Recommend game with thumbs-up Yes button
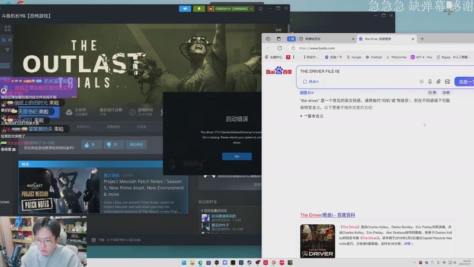474x267 pixels. (x=91, y=145)
